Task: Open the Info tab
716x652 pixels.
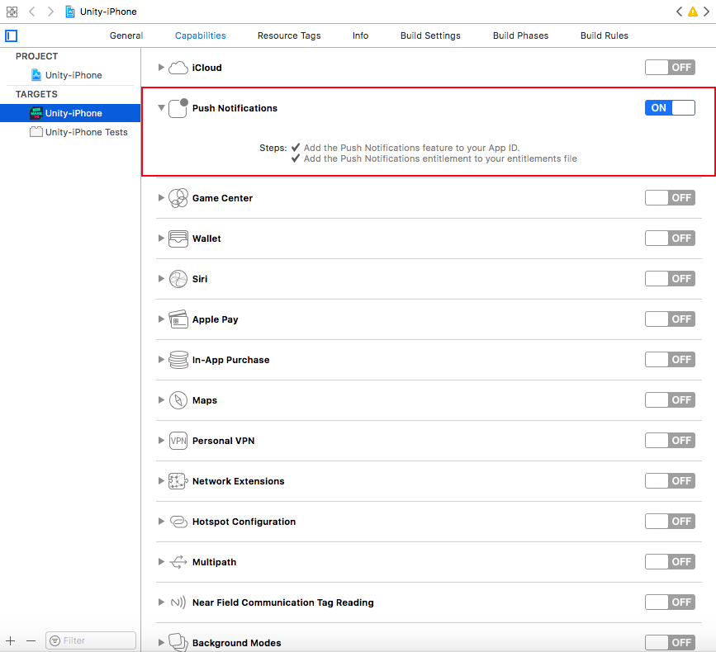Action: 360,35
